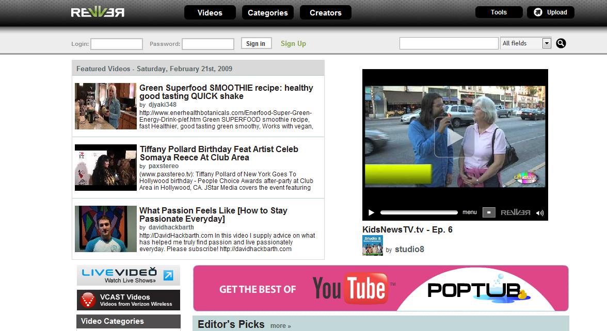The width and height of the screenshot is (607, 331).
Task: Open KidsNewsTV.tv - Ep. 6 title
Action: coord(407,230)
